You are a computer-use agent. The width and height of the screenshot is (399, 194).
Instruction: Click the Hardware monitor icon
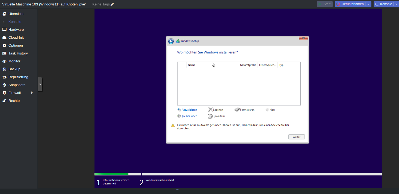pos(4,30)
